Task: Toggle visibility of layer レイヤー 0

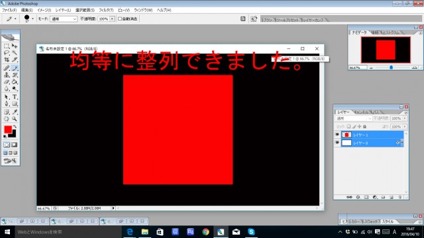Action: [x=337, y=143]
